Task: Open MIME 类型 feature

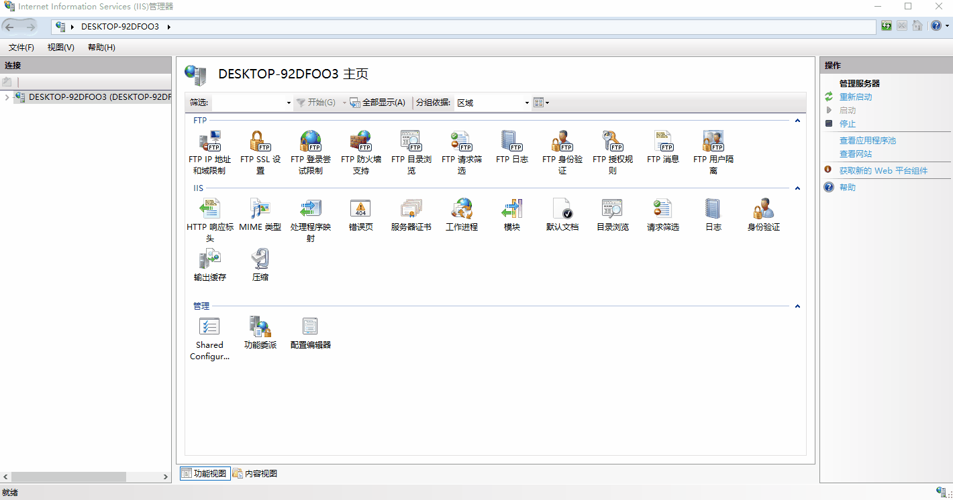Action: 260,214
